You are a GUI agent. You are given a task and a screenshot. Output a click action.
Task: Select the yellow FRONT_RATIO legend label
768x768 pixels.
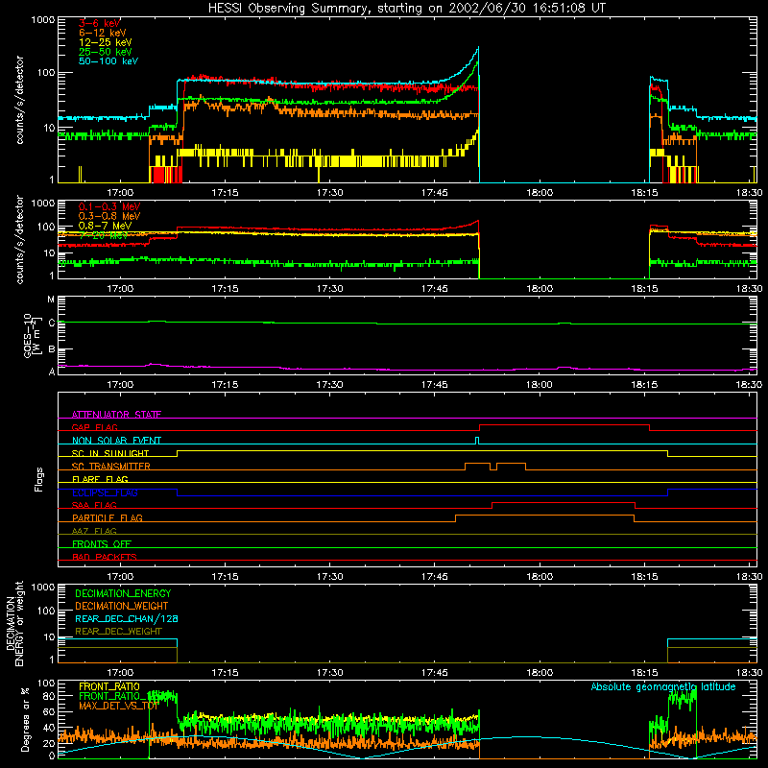click(109, 686)
